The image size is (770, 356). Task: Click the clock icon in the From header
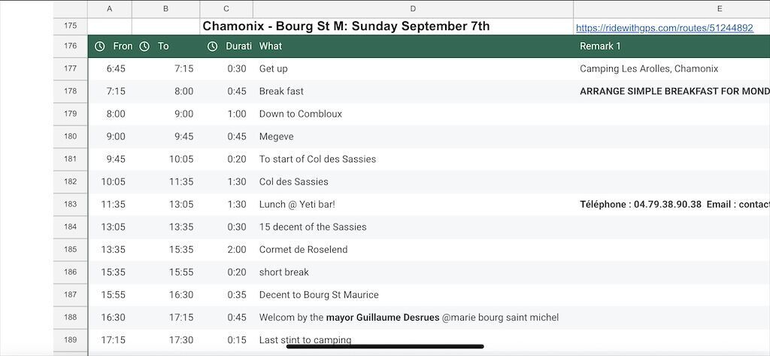point(100,47)
